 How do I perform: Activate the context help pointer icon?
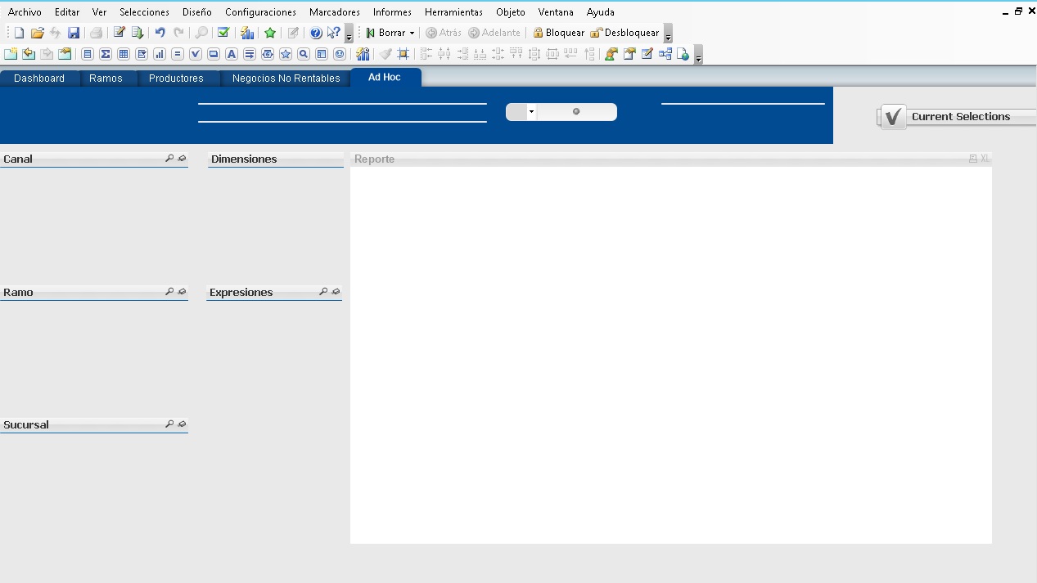tap(333, 33)
